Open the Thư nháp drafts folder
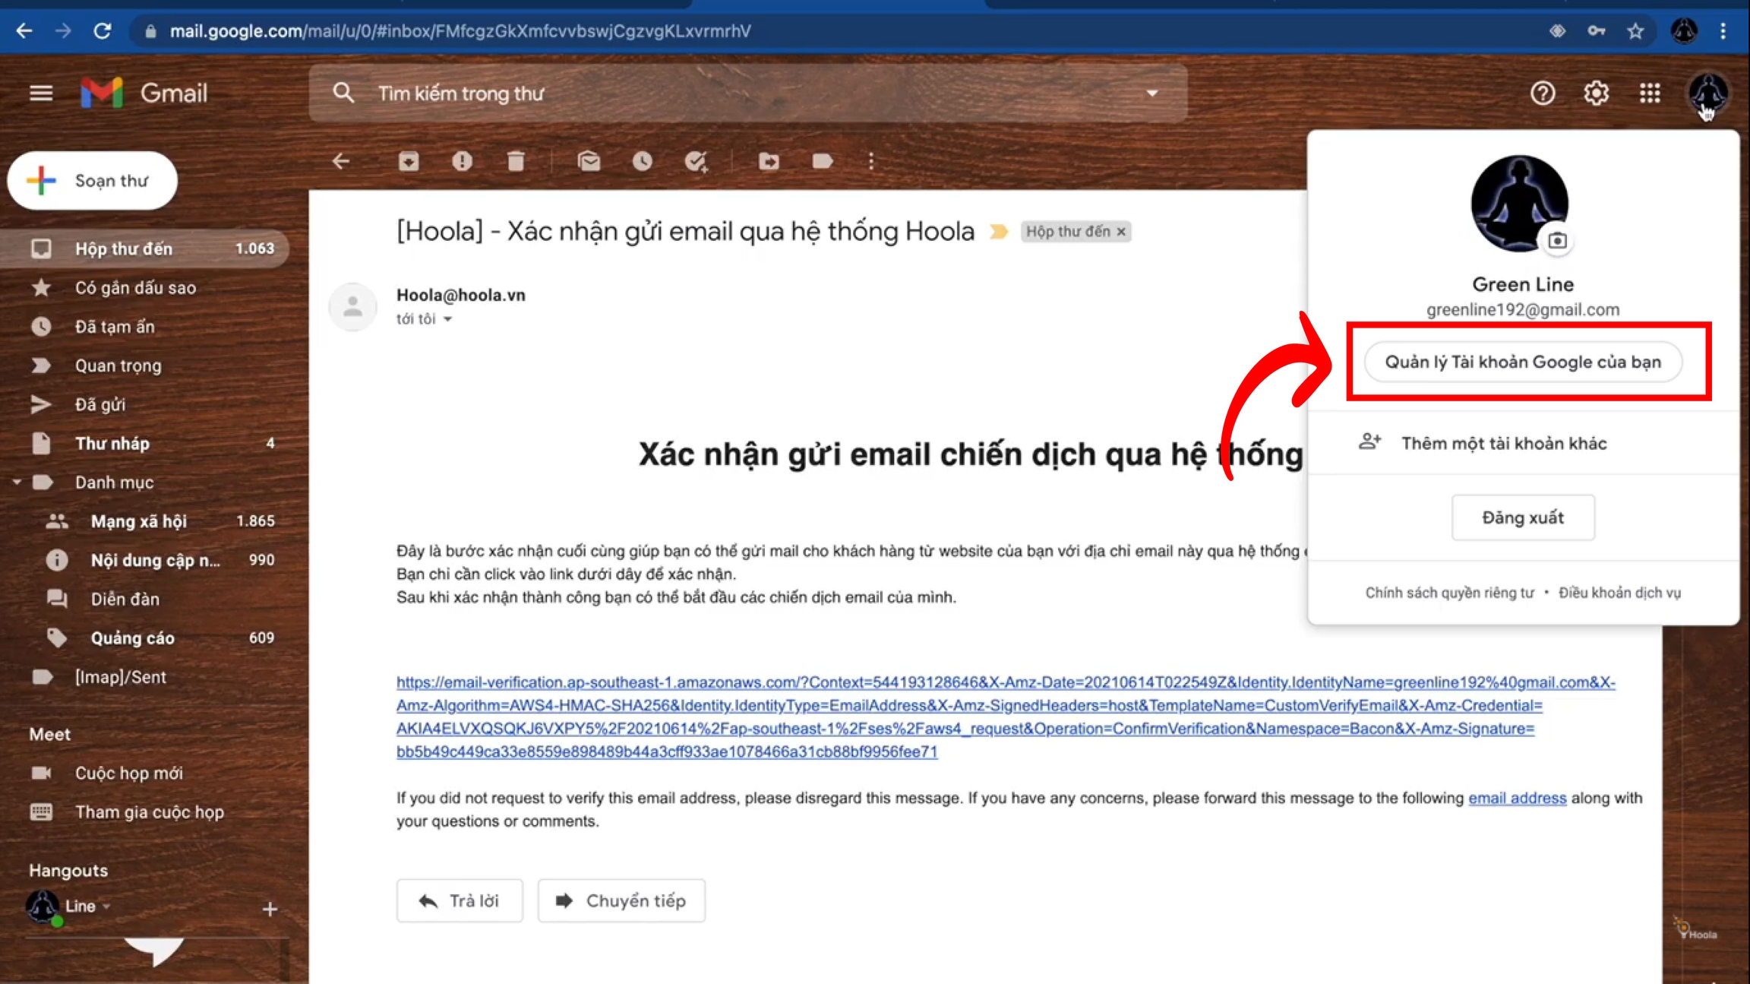1750x984 pixels. (112, 444)
